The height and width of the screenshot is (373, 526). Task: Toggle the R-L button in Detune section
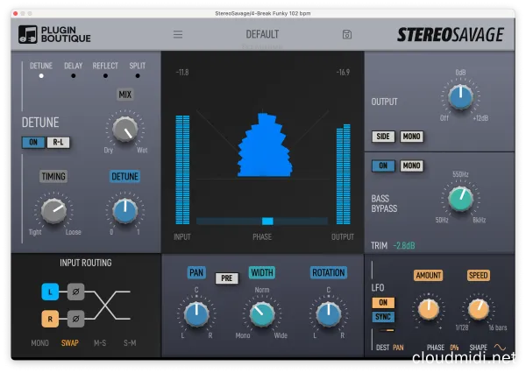click(59, 142)
